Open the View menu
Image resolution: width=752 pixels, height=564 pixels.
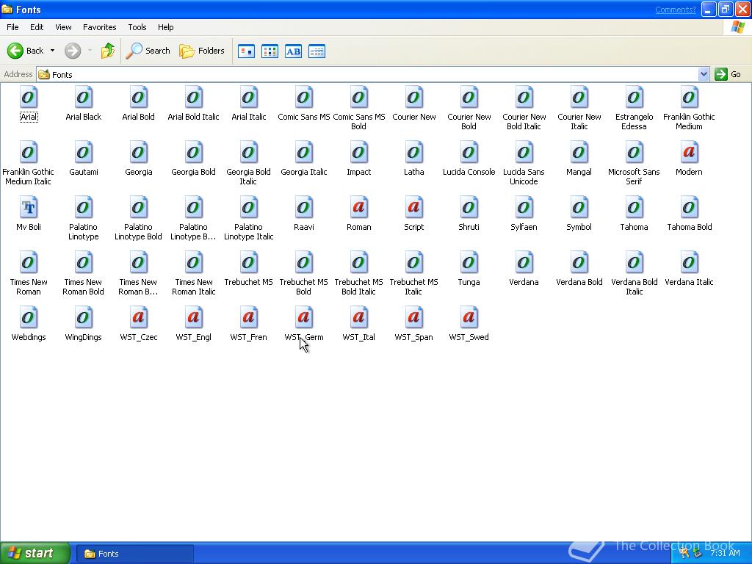click(63, 27)
